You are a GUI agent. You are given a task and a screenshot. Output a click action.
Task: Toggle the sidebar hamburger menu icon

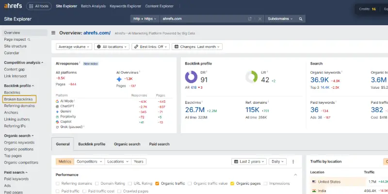(53, 33)
